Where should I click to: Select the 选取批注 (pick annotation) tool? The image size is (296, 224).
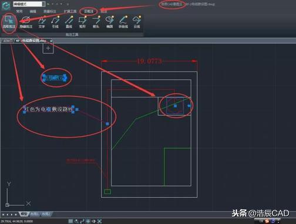[9, 22]
